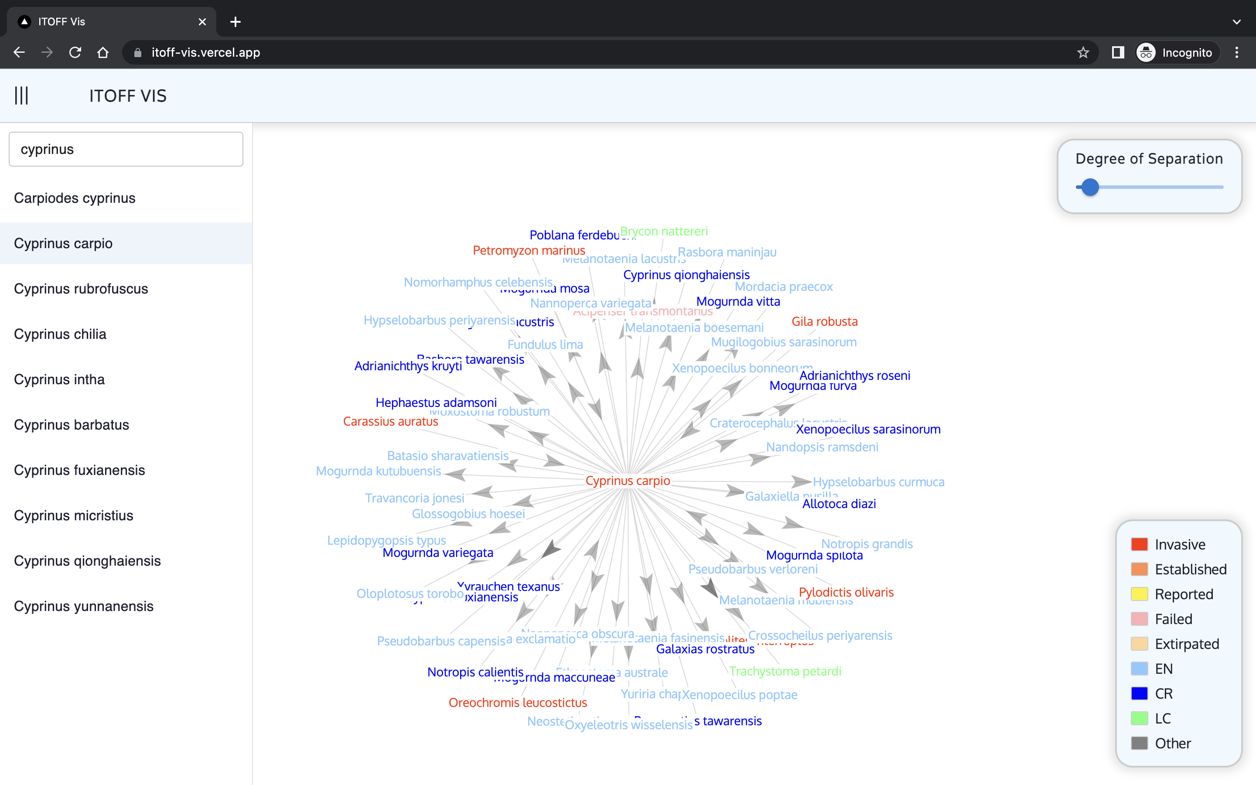Viewport: 1256px width, 785px height.
Task: Click the Rasbora maninjau node label
Action: [x=727, y=252]
